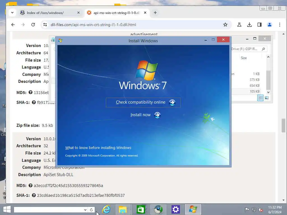This screenshot has width=287, height=215.
Task: Open a new Chrome tab
Action: point(155,13)
